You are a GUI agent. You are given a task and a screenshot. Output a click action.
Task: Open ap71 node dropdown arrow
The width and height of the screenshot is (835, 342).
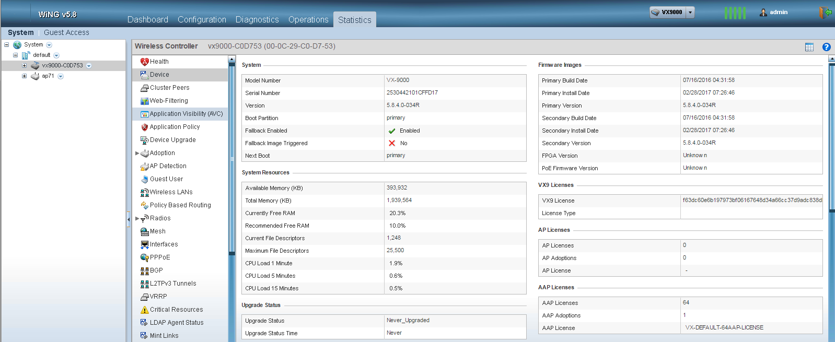61,76
